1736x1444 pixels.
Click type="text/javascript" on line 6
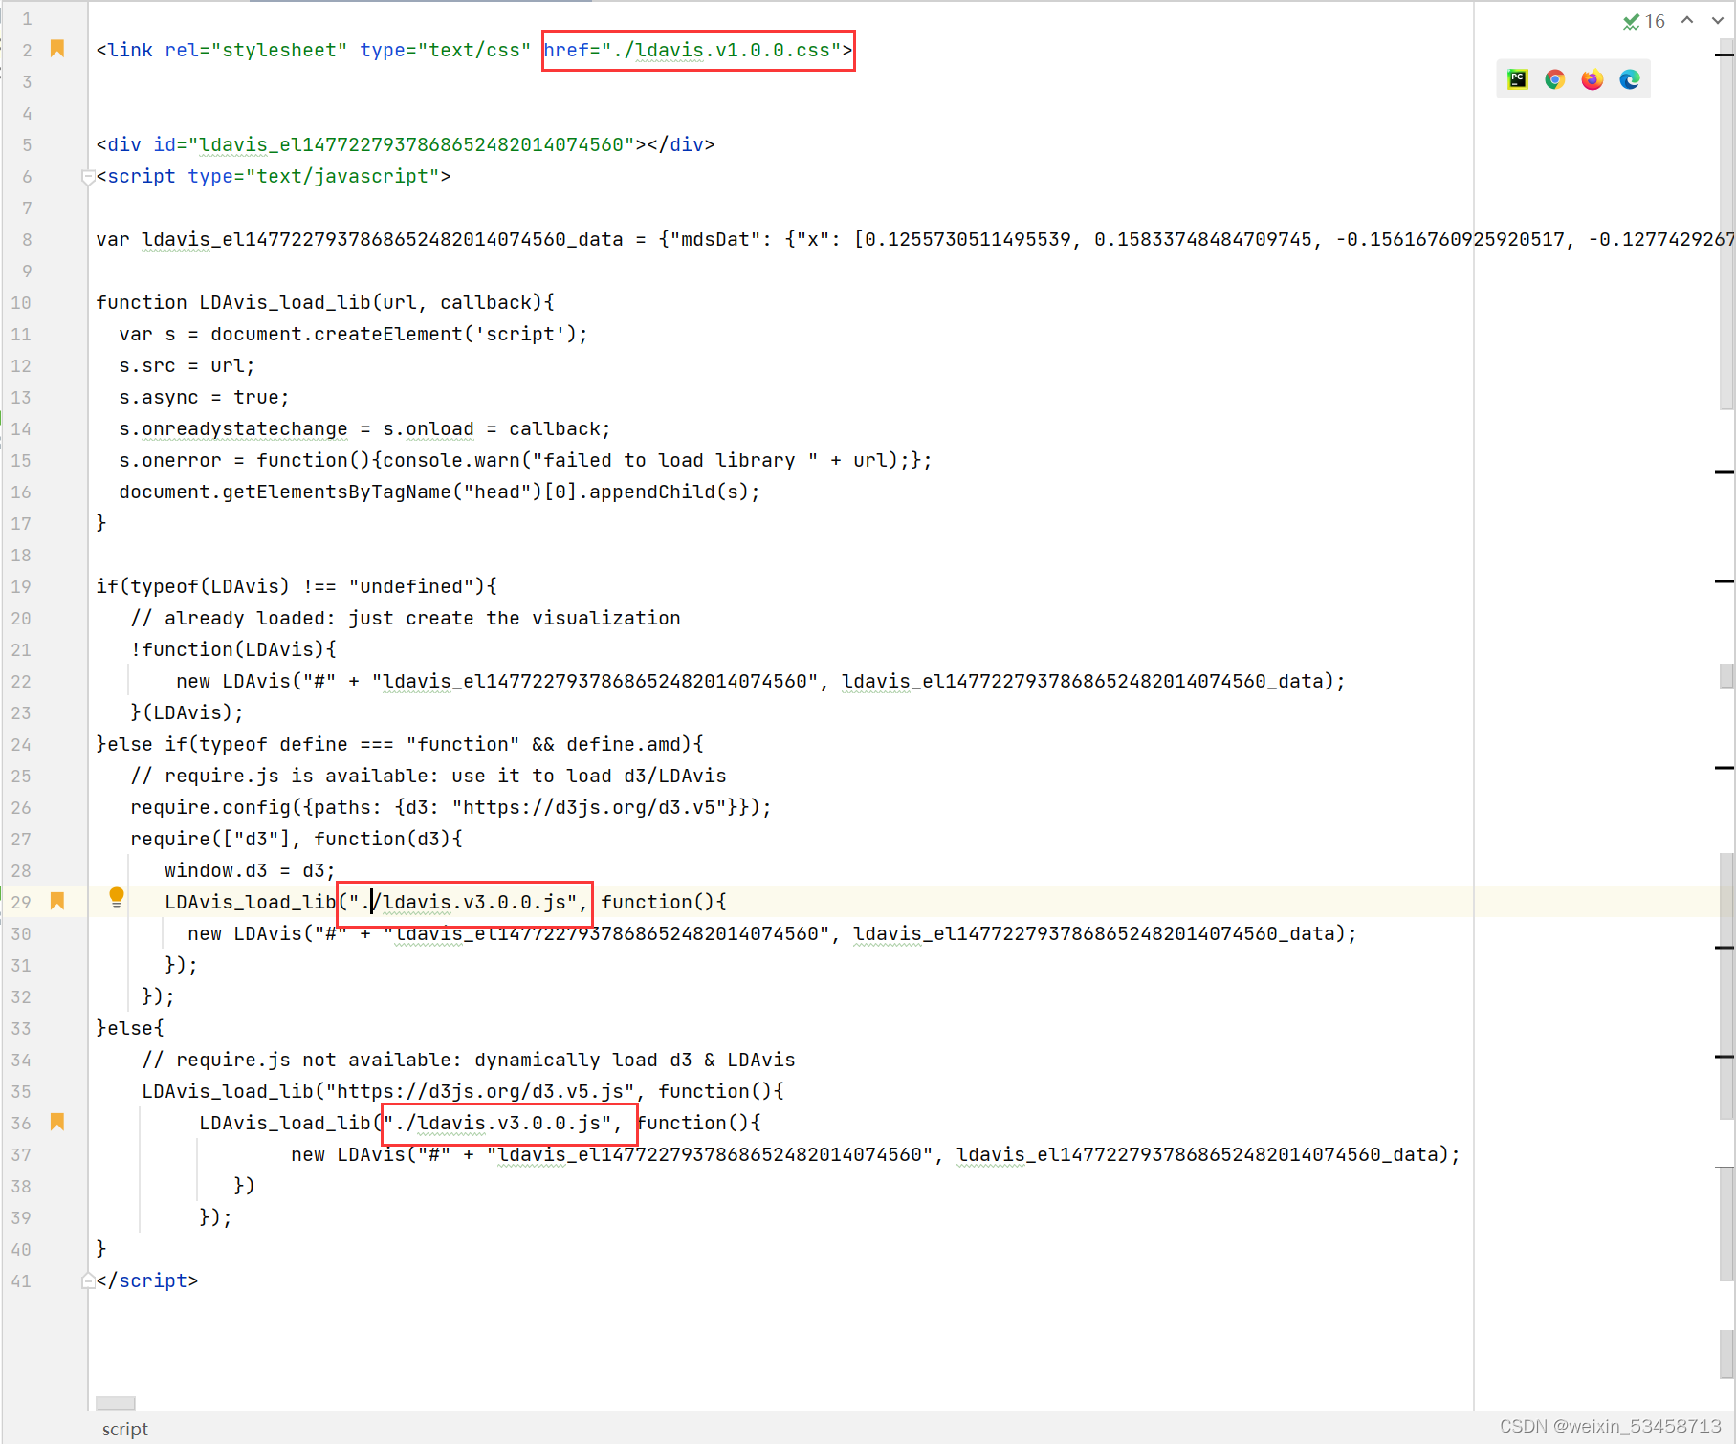(x=314, y=176)
